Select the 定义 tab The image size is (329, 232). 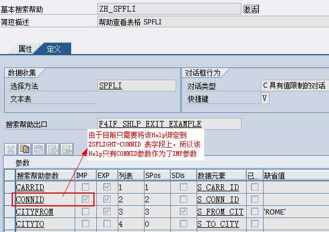(x=54, y=49)
